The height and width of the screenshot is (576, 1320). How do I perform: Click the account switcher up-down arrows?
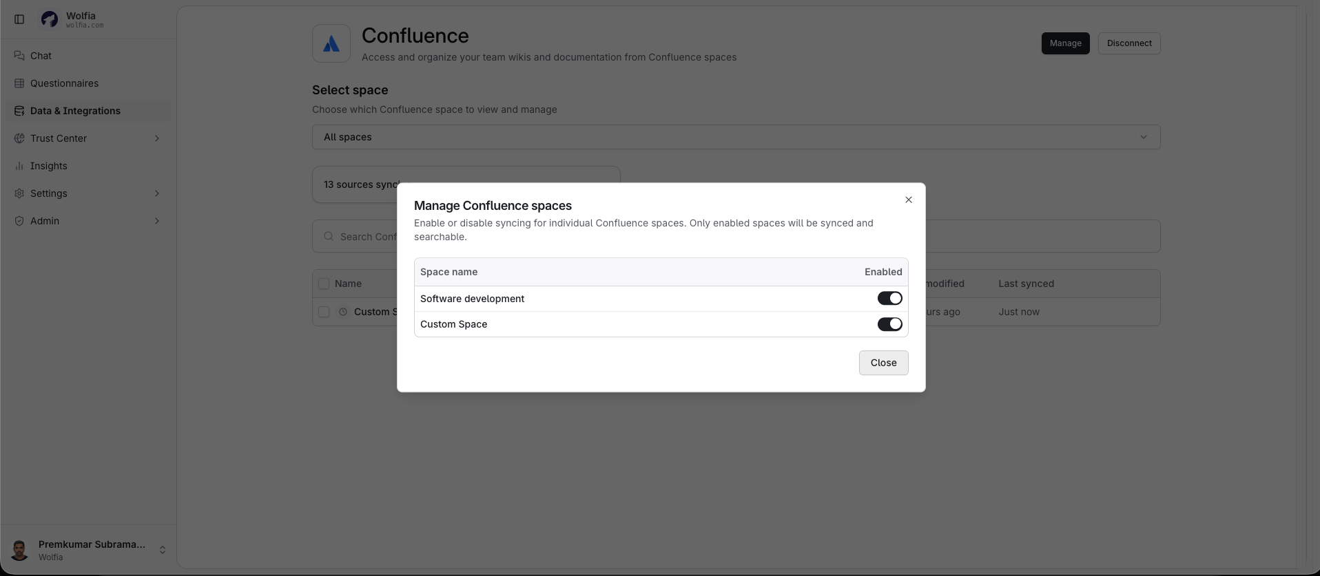(x=163, y=550)
